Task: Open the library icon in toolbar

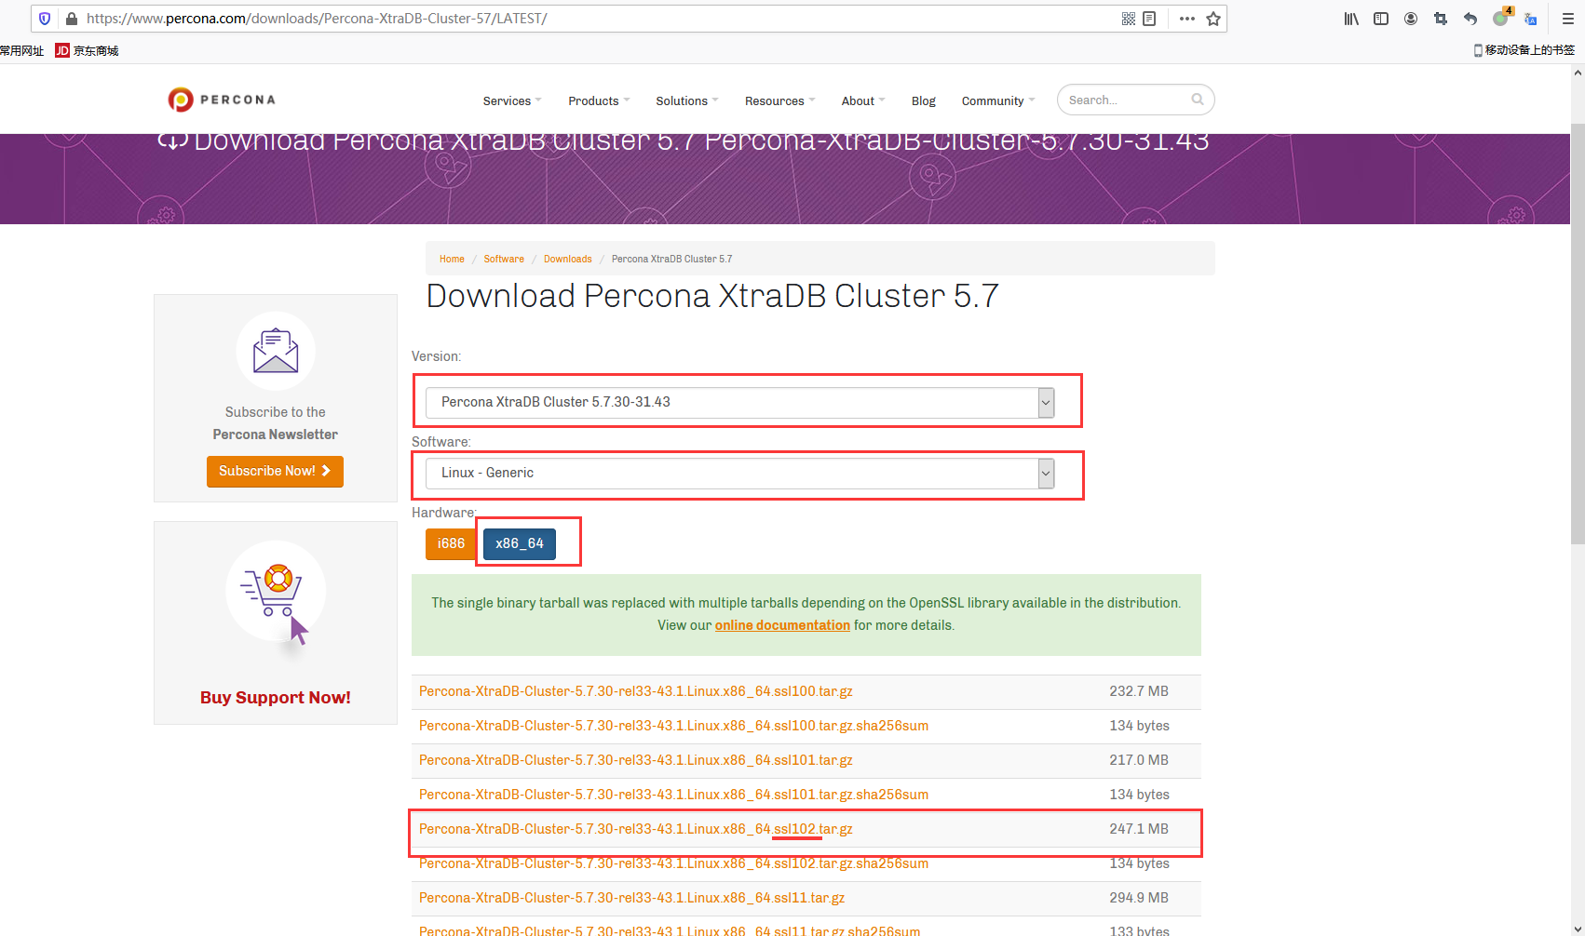Action: [x=1351, y=19]
